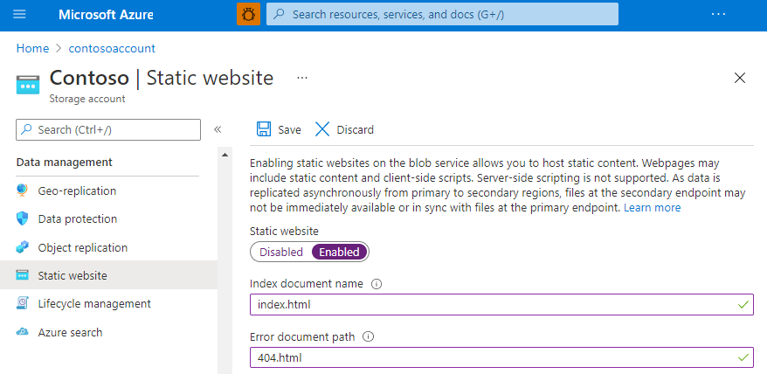Click the Index document name field

(489, 304)
